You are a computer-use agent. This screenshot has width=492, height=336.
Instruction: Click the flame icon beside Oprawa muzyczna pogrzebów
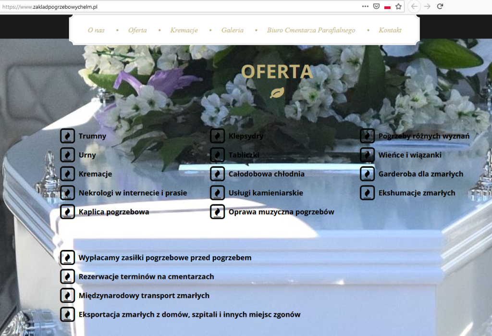pyautogui.click(x=218, y=212)
